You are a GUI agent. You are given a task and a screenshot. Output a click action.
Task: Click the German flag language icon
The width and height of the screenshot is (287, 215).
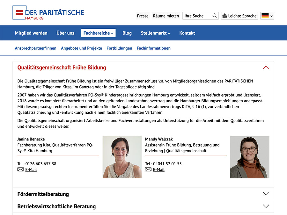265,16
